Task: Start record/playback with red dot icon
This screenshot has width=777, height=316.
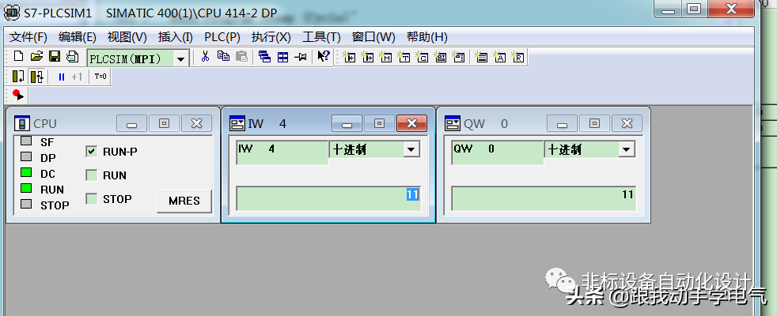Action: pos(18,94)
